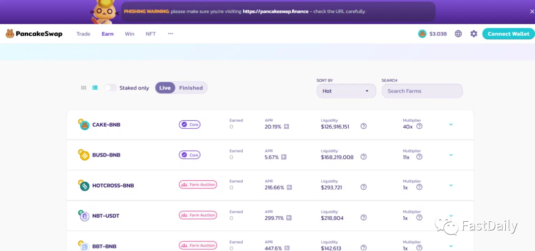Show liquidity help for CAKE-BNB
The width and height of the screenshot is (535, 251).
point(364,126)
